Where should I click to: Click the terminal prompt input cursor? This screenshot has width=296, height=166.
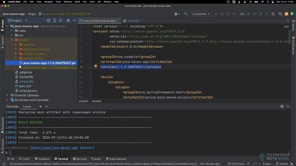point(10,153)
